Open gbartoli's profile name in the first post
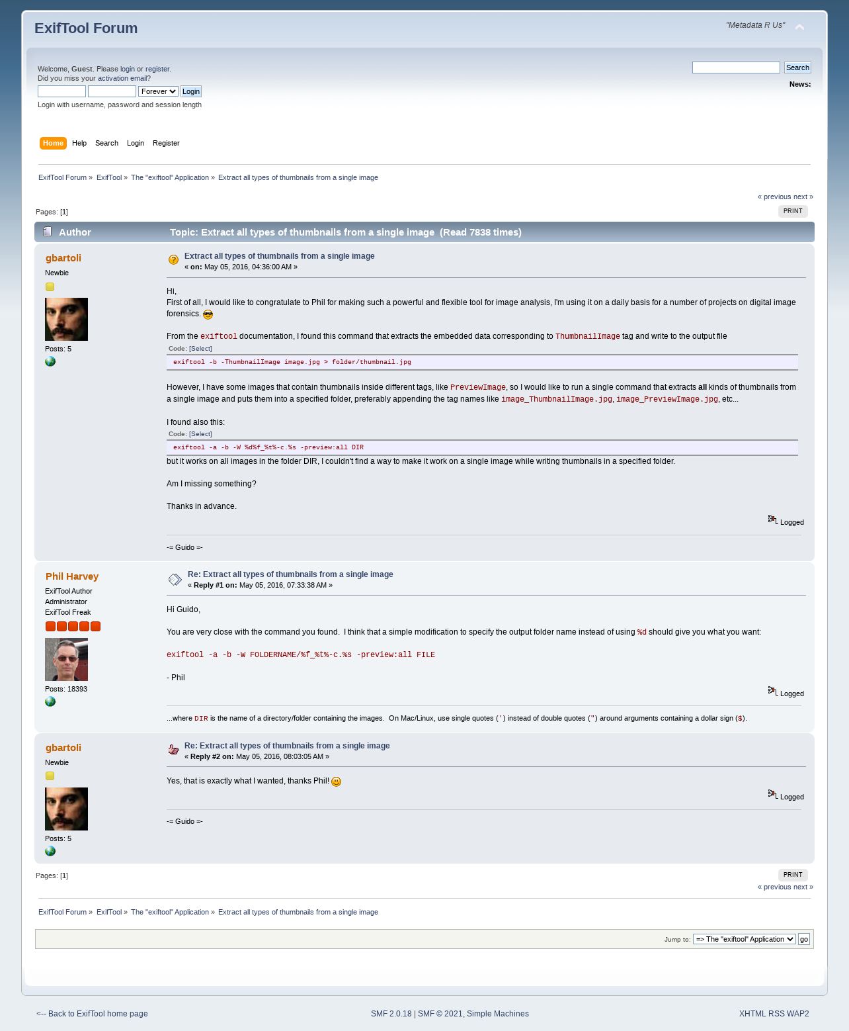Viewport: 849px width, 1031px height. pyautogui.click(x=63, y=258)
